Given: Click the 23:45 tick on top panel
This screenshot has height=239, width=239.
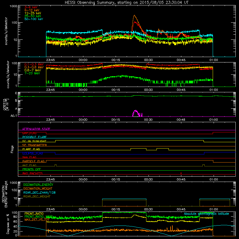Looking at the screenshot, I should tap(50, 60).
